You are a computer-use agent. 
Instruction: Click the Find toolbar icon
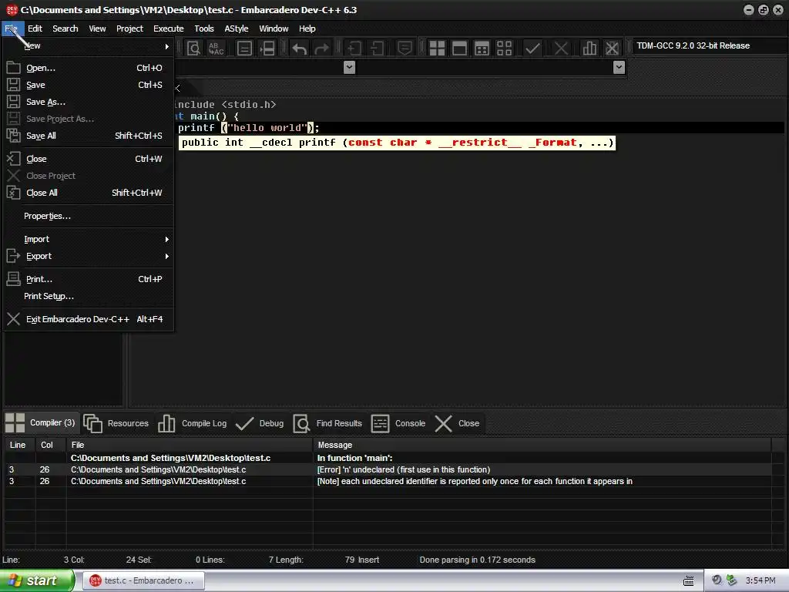coord(193,49)
